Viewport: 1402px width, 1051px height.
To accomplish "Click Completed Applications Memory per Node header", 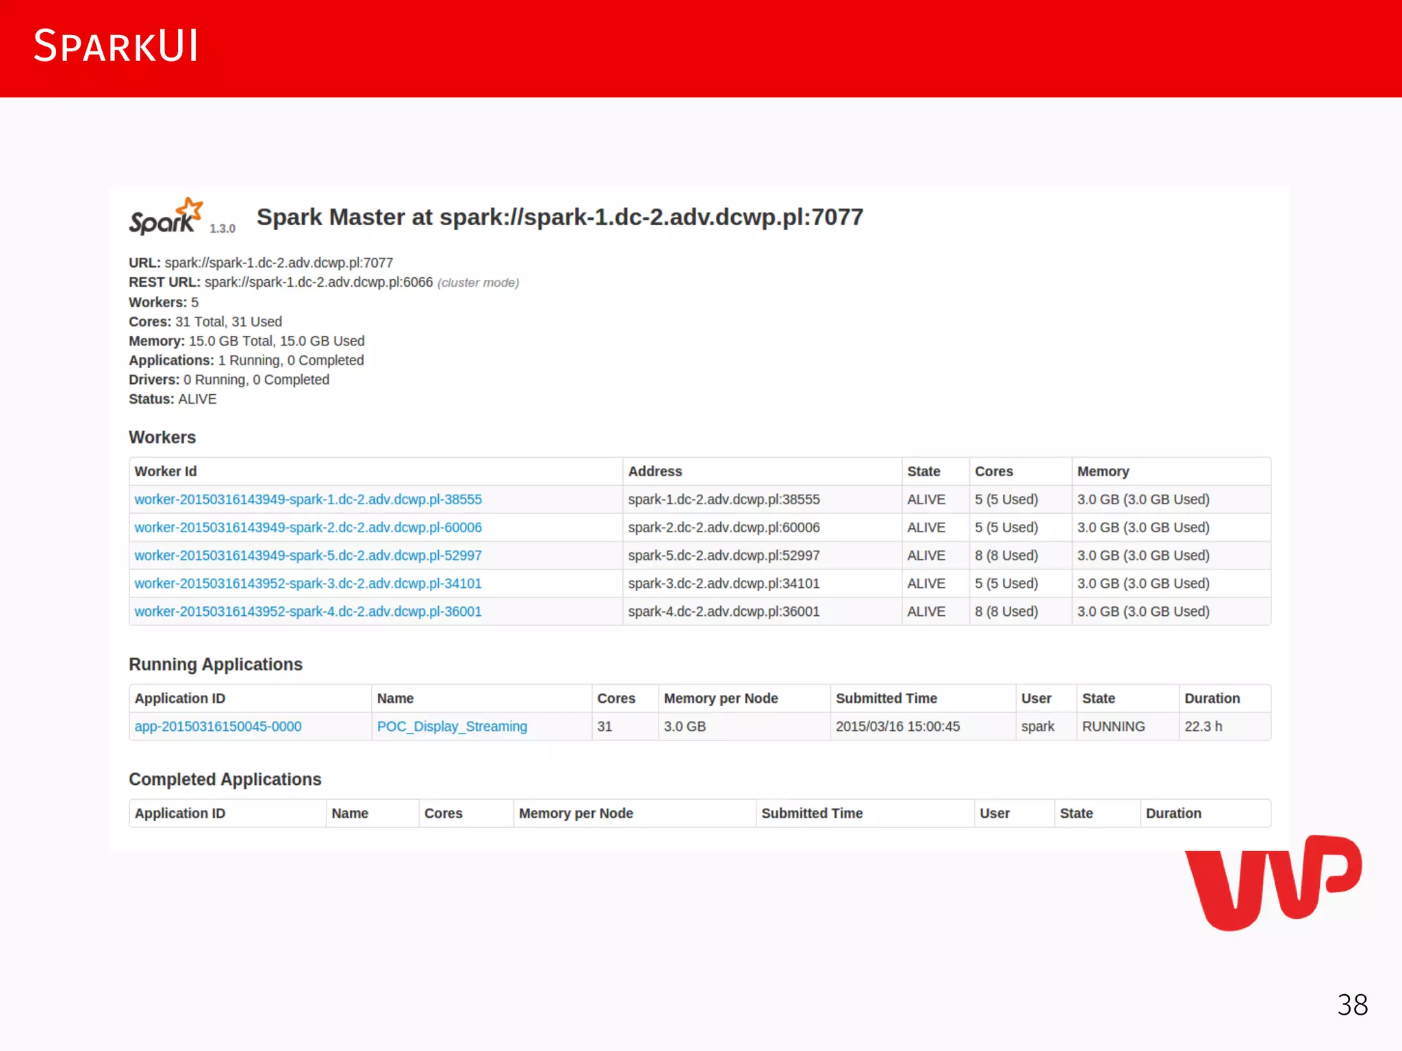I will coord(576,814).
